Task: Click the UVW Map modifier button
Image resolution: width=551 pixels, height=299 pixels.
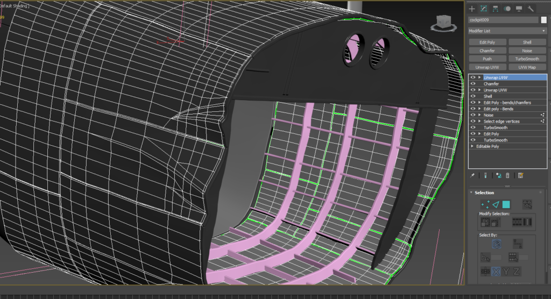Action: [527, 67]
